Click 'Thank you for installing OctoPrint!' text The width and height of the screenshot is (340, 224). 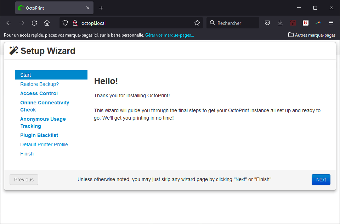click(132, 95)
